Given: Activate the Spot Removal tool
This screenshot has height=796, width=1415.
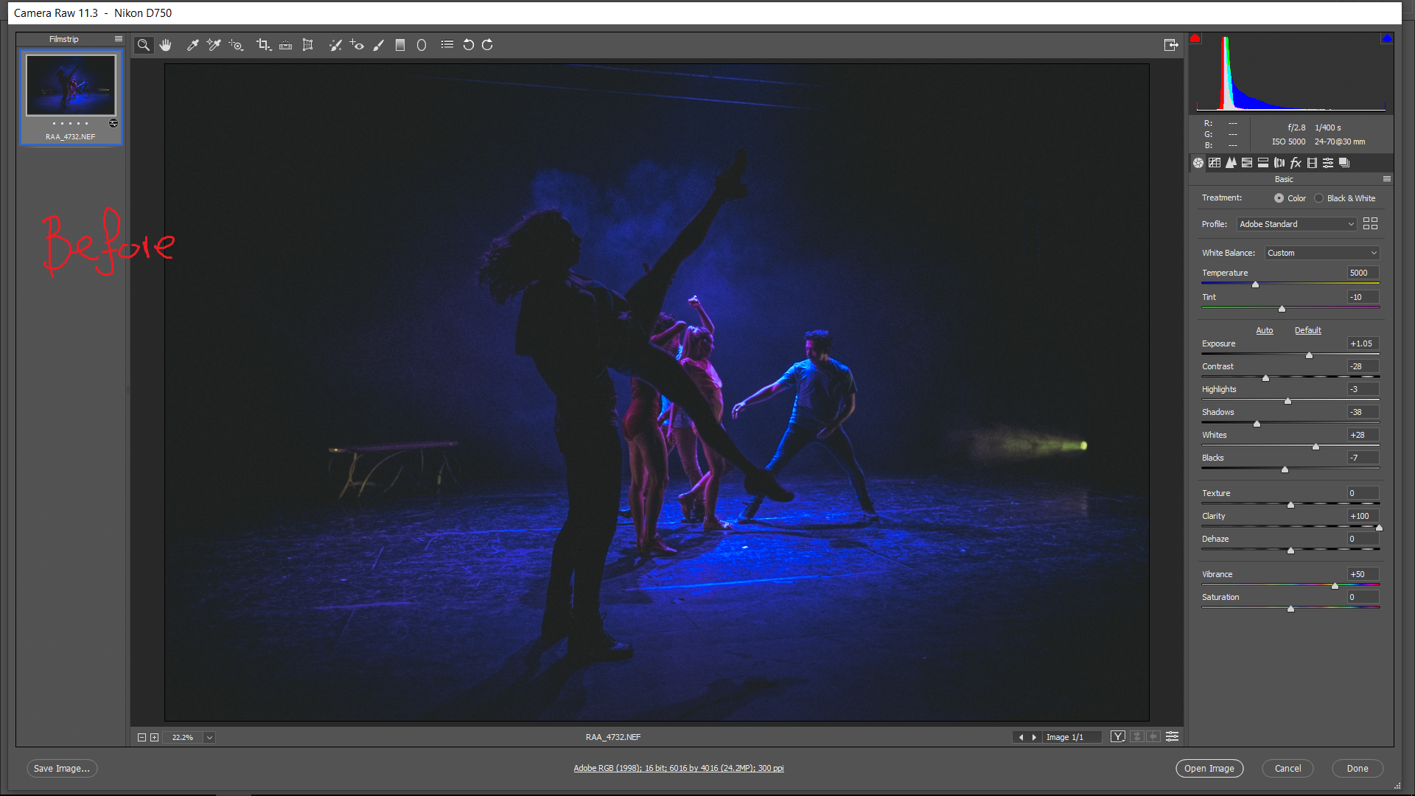Looking at the screenshot, I should click(x=335, y=45).
